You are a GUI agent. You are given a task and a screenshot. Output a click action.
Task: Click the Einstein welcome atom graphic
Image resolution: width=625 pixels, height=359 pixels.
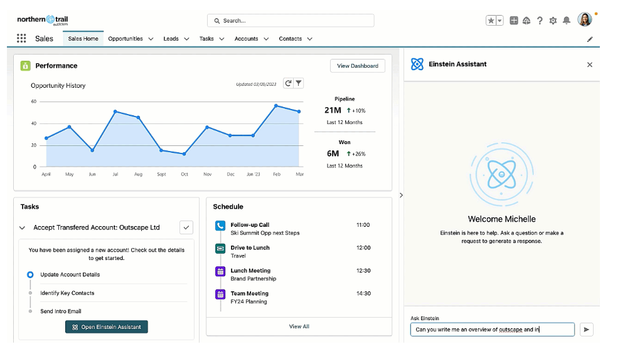(501, 174)
